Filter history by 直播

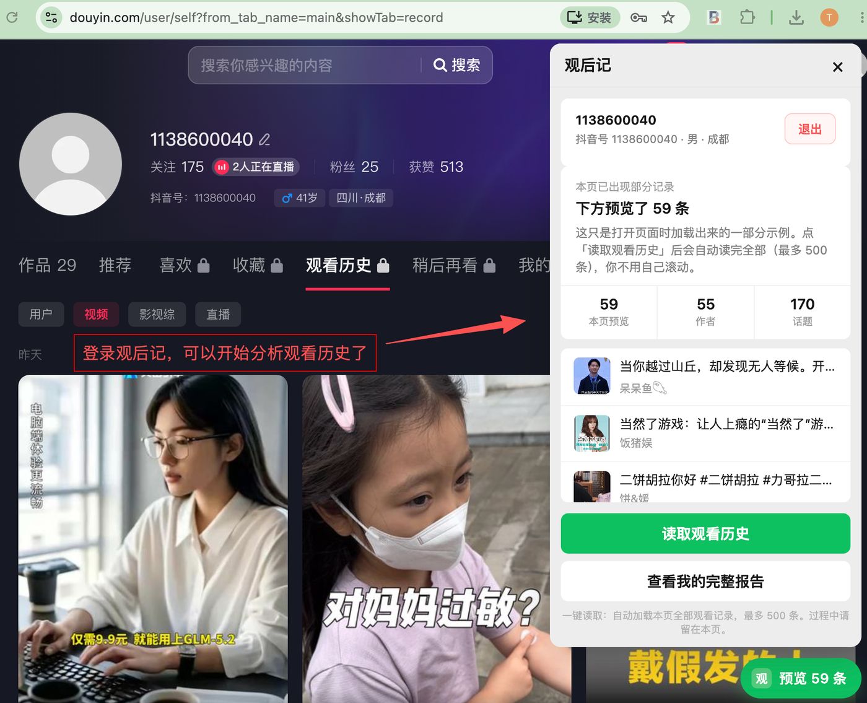point(218,314)
